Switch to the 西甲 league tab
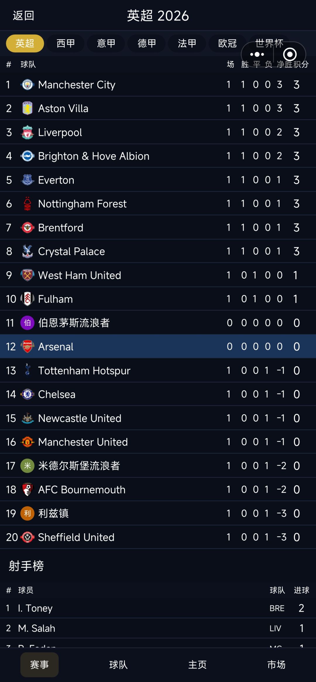The image size is (316, 682). click(x=66, y=44)
